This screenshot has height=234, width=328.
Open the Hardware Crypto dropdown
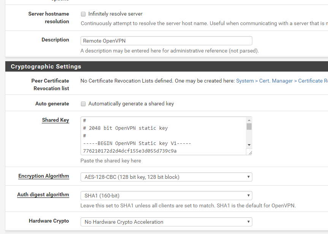pos(166,222)
